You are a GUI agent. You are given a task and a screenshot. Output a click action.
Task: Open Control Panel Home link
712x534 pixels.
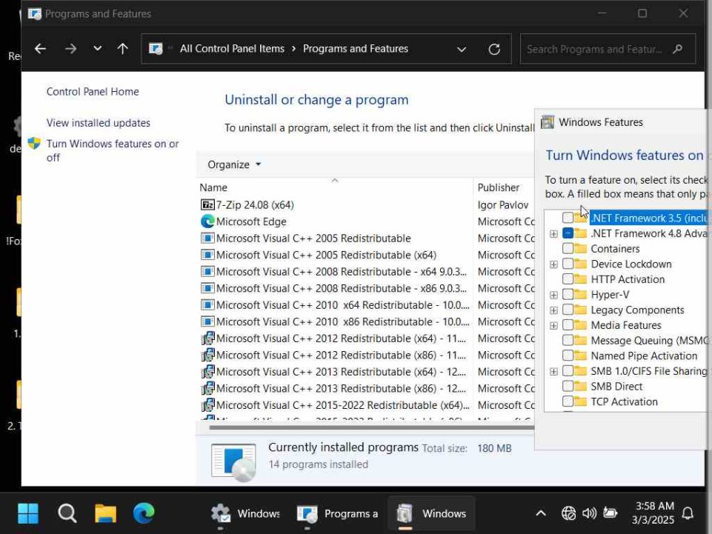tap(93, 91)
